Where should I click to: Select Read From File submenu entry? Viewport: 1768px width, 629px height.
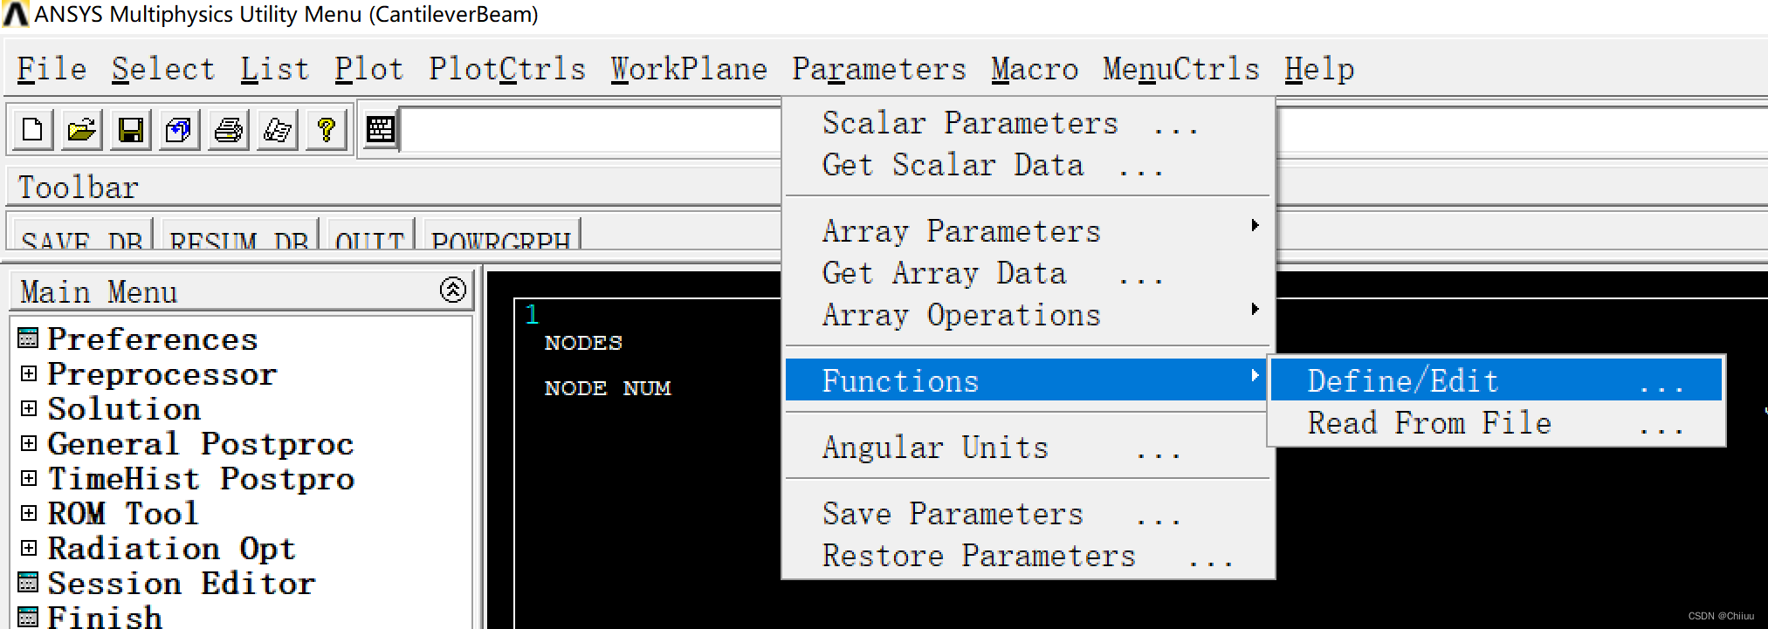pos(1496,423)
